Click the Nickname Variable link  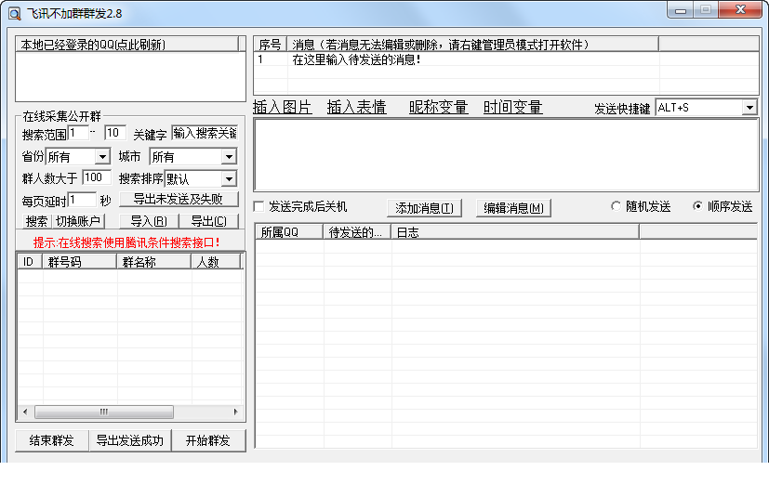click(x=439, y=107)
